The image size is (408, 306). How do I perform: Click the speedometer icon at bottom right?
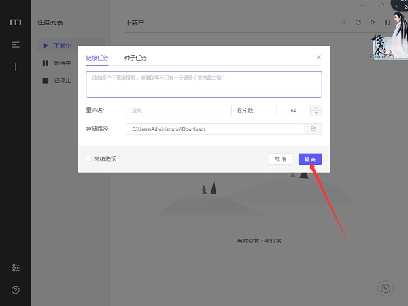pyautogui.click(x=386, y=288)
